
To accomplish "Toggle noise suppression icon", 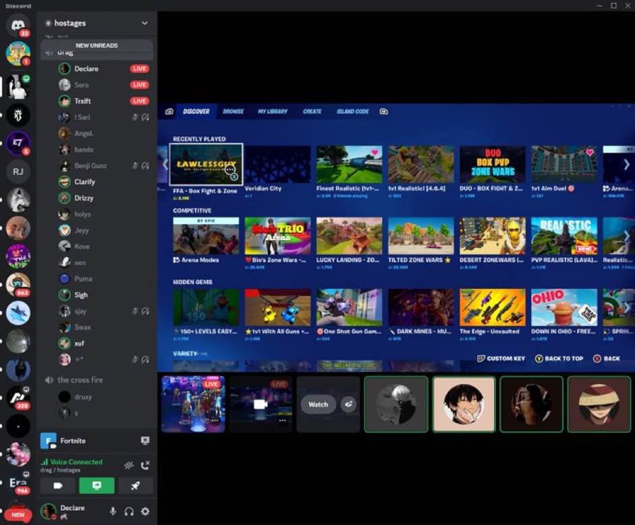I will tap(129, 466).
